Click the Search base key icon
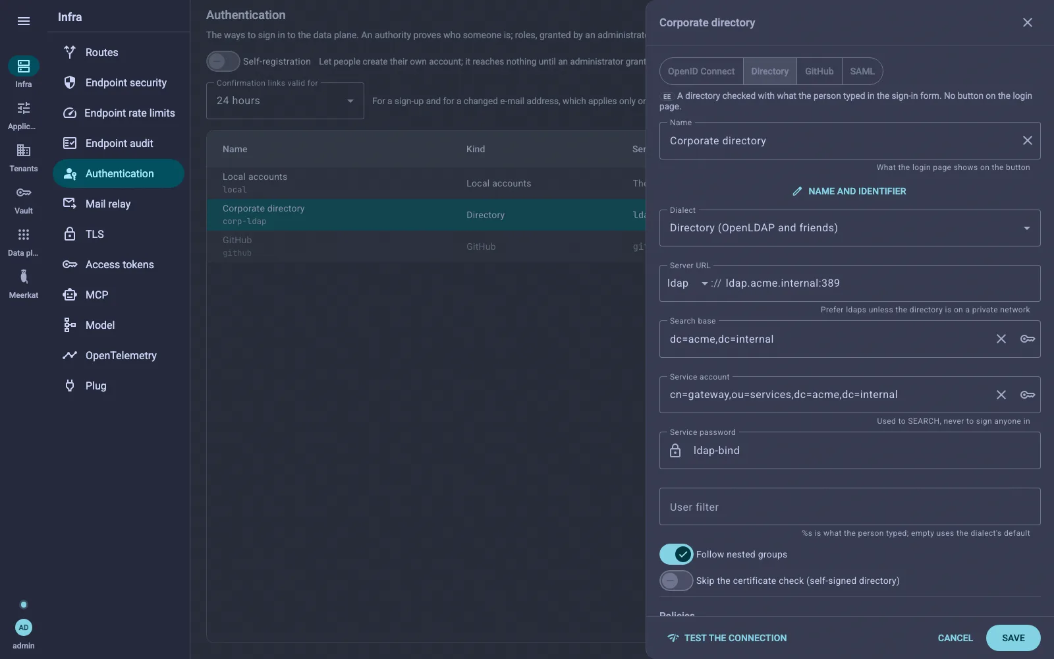Screen dimensions: 1054x659 tap(1028, 339)
